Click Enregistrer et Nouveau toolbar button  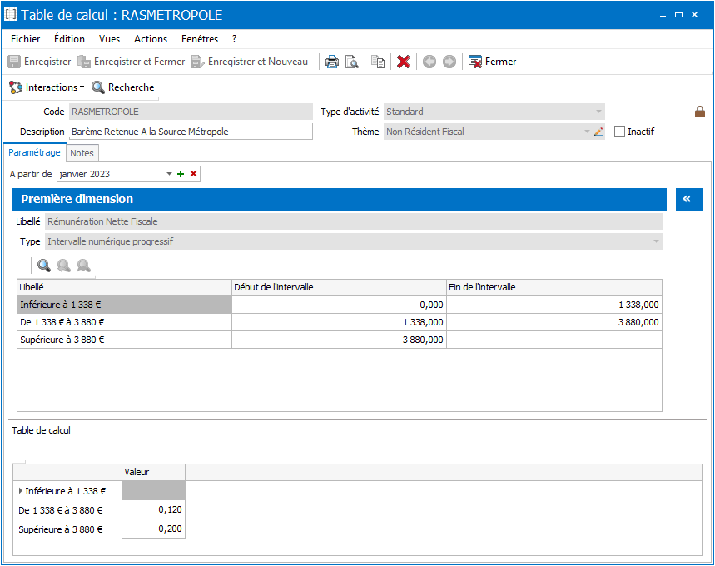pyautogui.click(x=250, y=62)
